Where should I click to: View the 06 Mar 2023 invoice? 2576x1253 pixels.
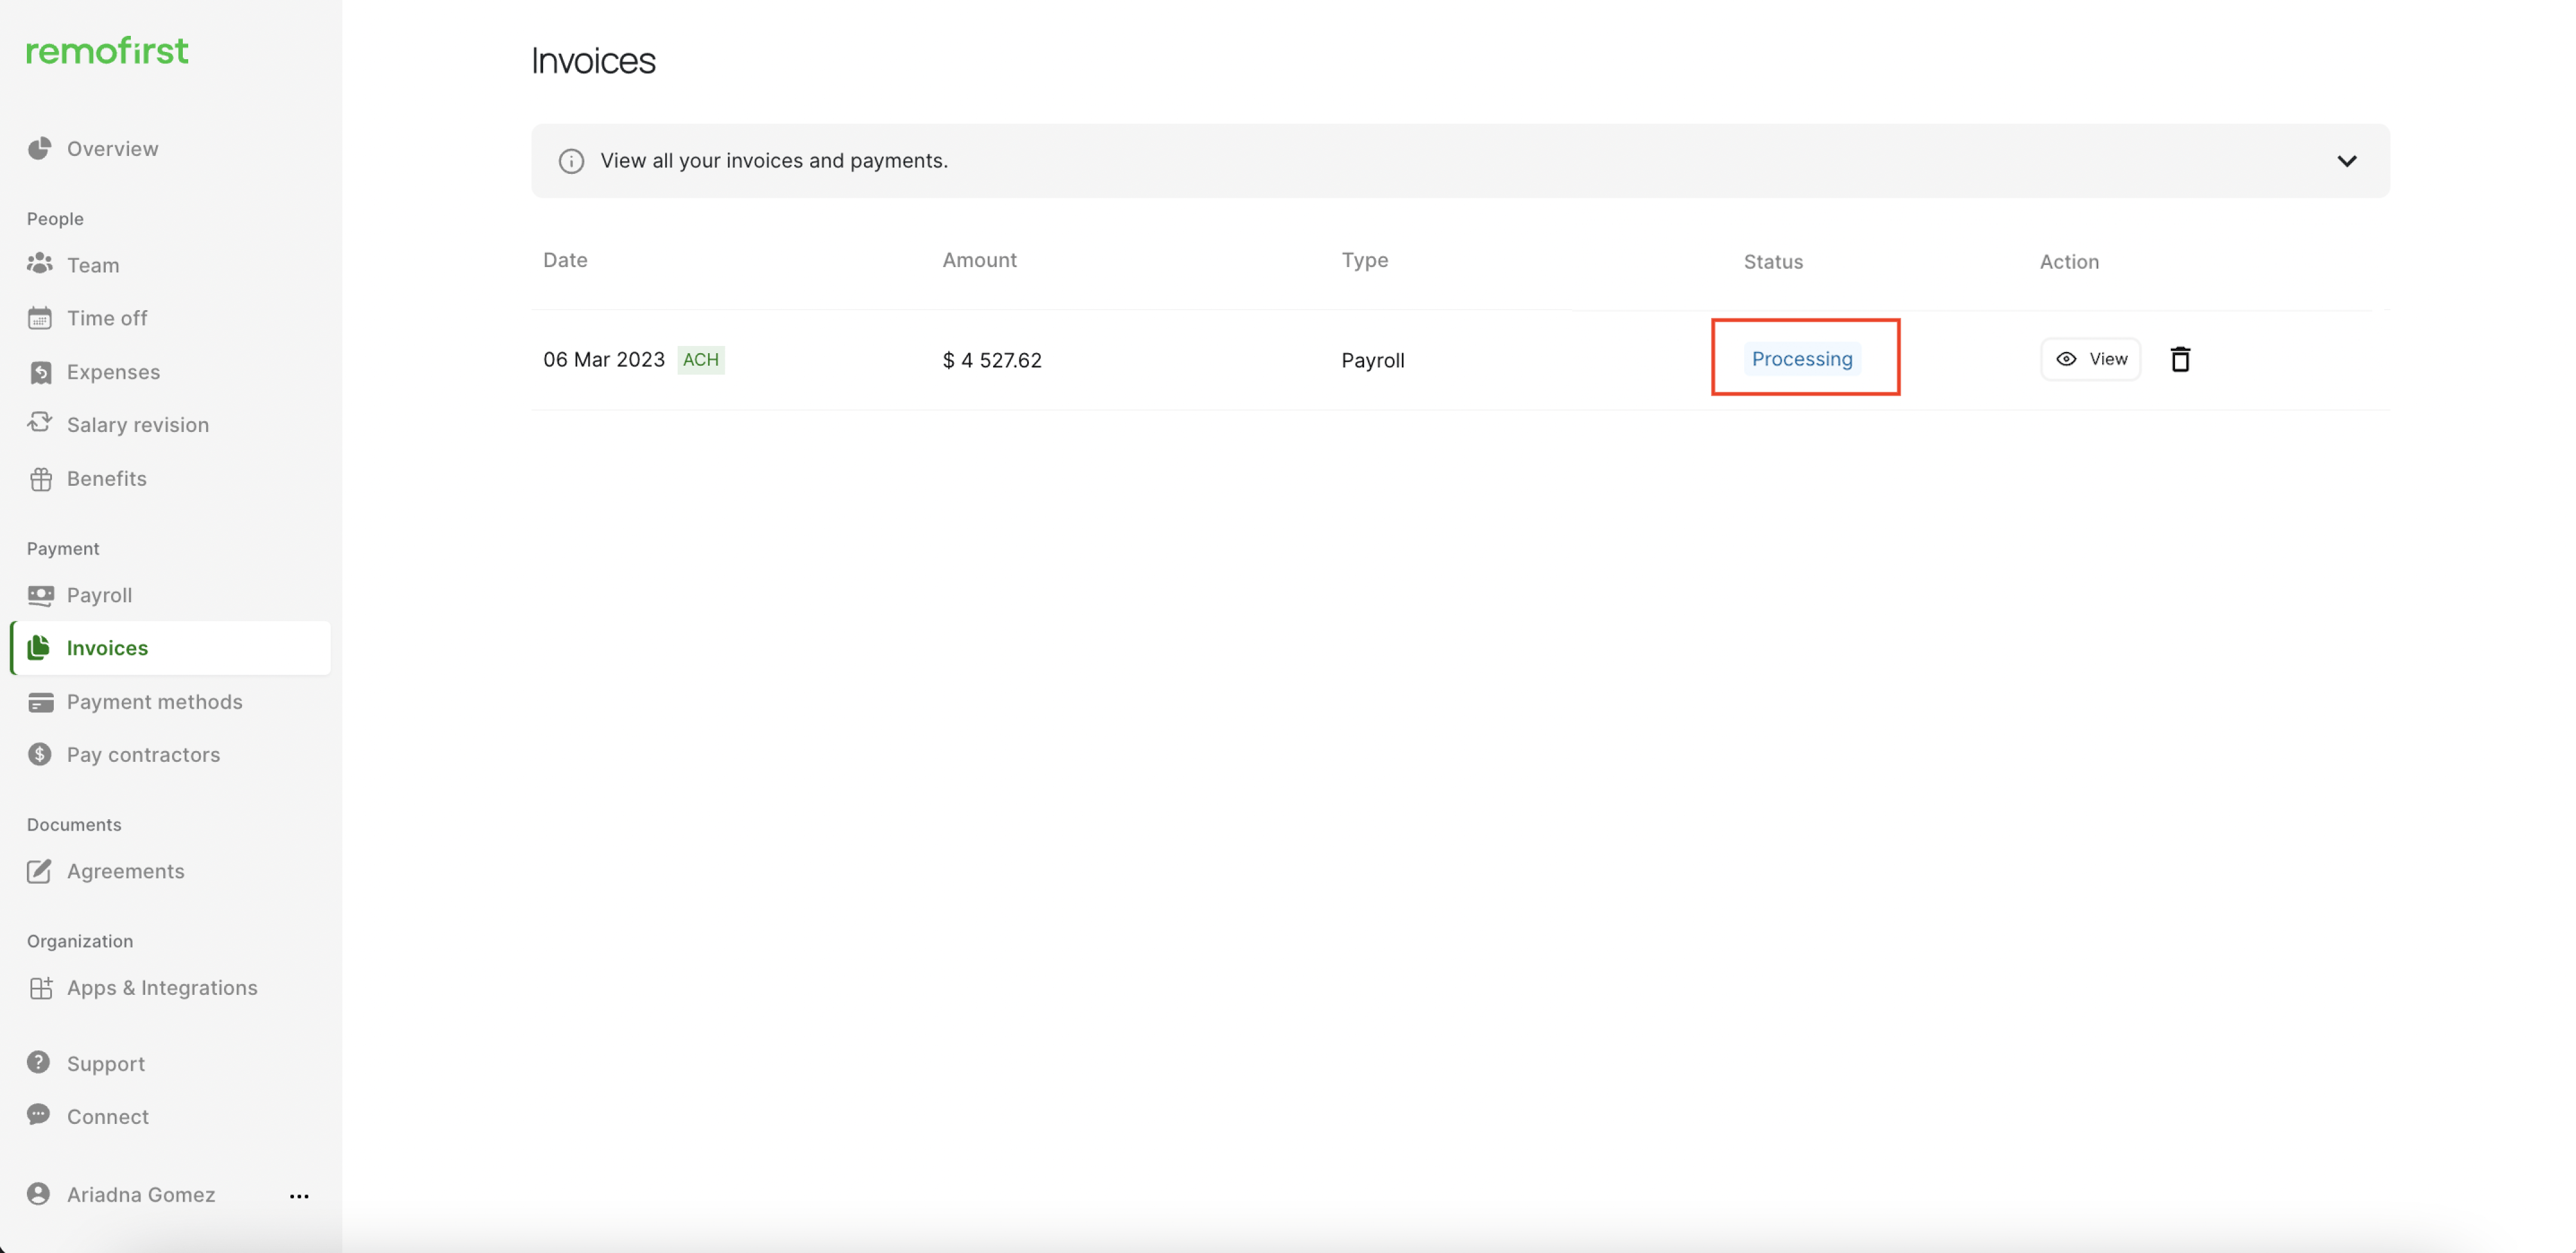(2090, 359)
